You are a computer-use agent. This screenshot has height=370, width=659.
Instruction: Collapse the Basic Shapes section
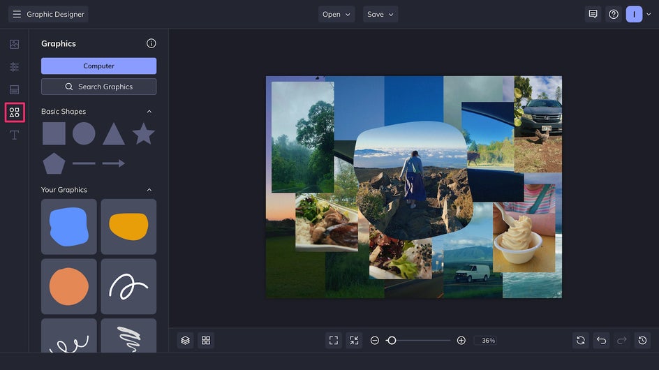149,112
